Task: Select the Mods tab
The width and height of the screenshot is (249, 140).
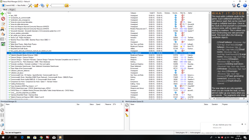Action: click(x=5, y=10)
